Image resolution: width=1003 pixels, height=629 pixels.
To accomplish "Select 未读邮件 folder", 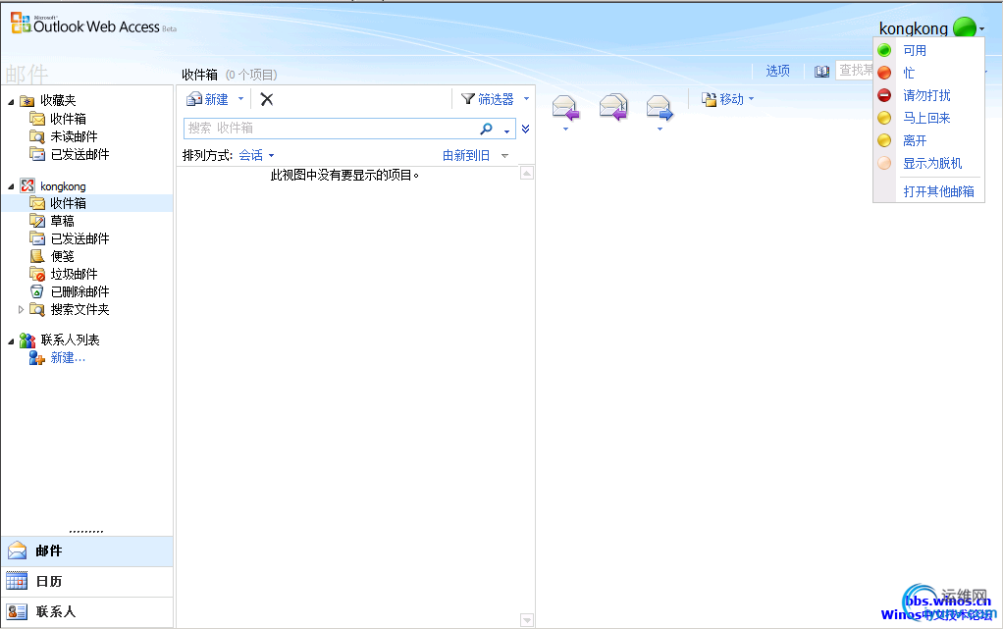I will click(x=75, y=136).
